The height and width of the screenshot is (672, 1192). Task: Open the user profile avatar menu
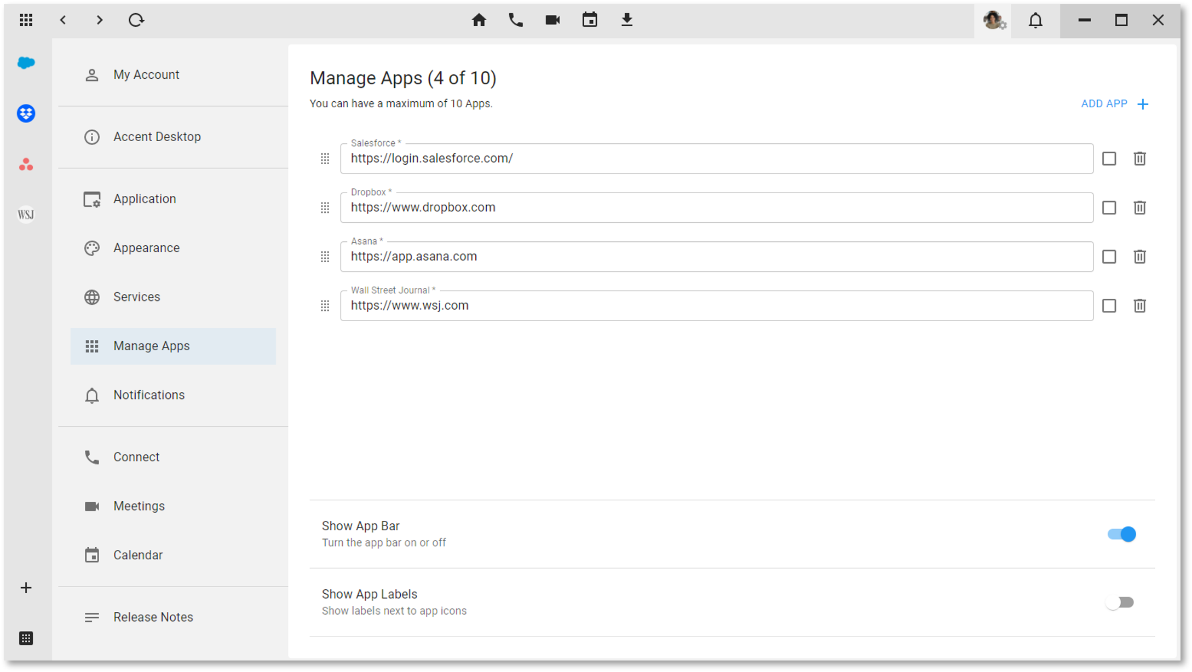tap(992, 20)
